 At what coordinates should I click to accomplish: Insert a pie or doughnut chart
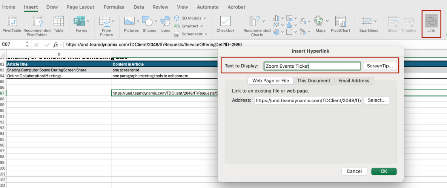(276, 32)
